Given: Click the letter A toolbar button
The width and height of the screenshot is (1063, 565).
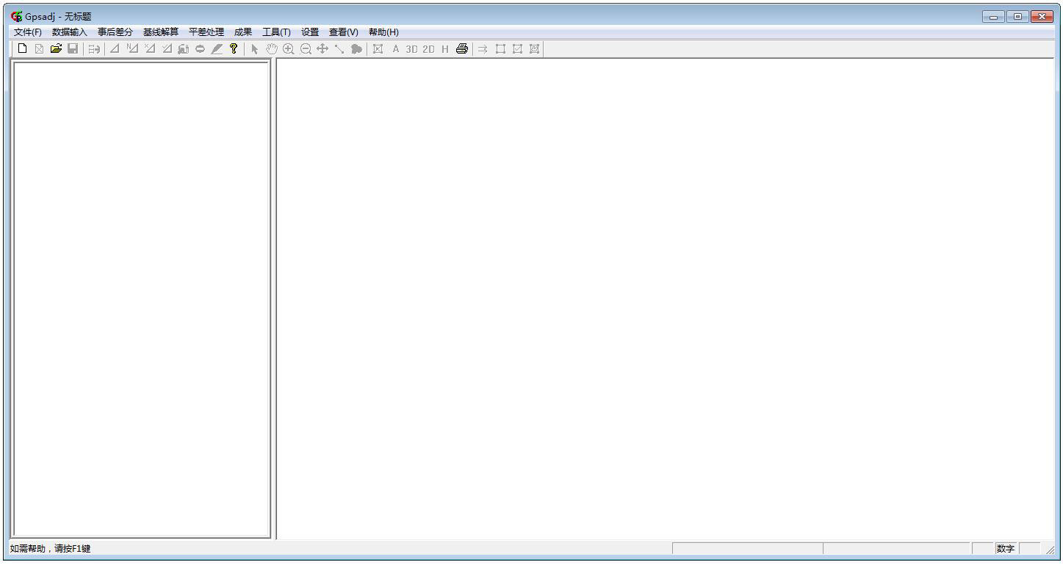Looking at the screenshot, I should pyautogui.click(x=395, y=49).
